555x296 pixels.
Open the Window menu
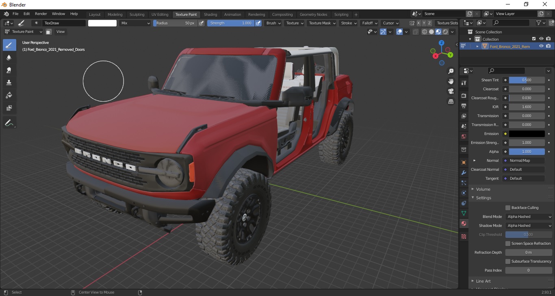pyautogui.click(x=59, y=14)
